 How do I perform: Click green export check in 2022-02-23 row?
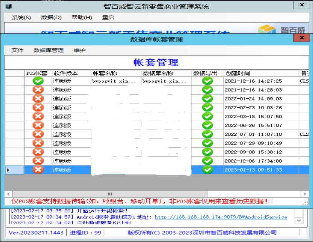pyautogui.click(x=207, y=108)
